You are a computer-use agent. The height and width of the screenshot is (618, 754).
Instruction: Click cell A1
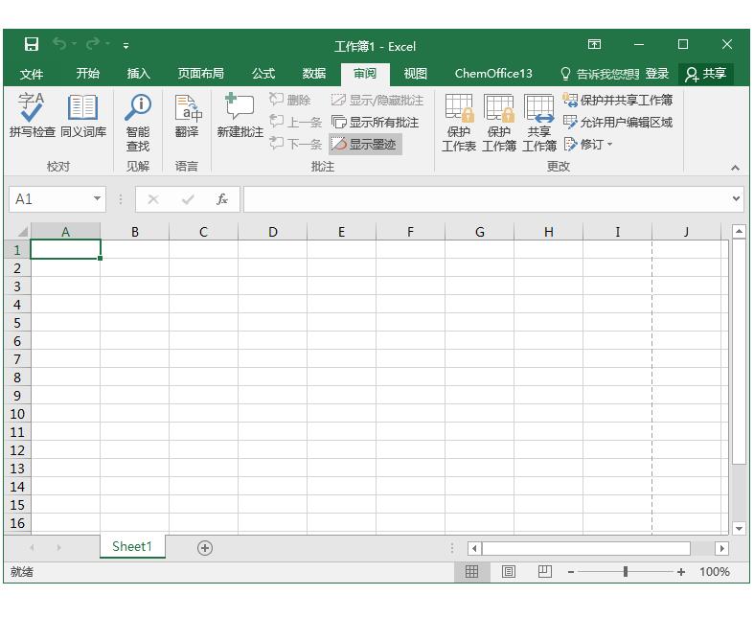click(65, 250)
